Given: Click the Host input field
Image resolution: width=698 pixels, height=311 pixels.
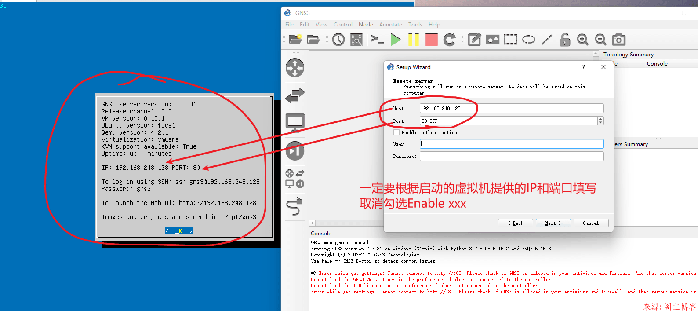Looking at the screenshot, I should click(512, 108).
